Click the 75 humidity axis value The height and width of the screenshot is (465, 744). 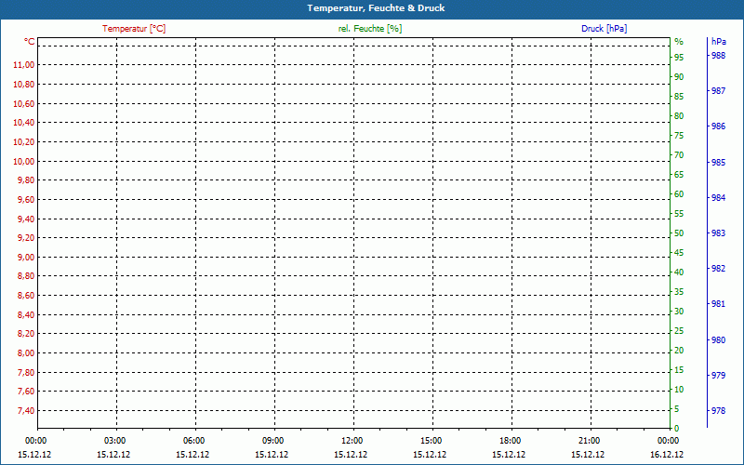coord(679,136)
